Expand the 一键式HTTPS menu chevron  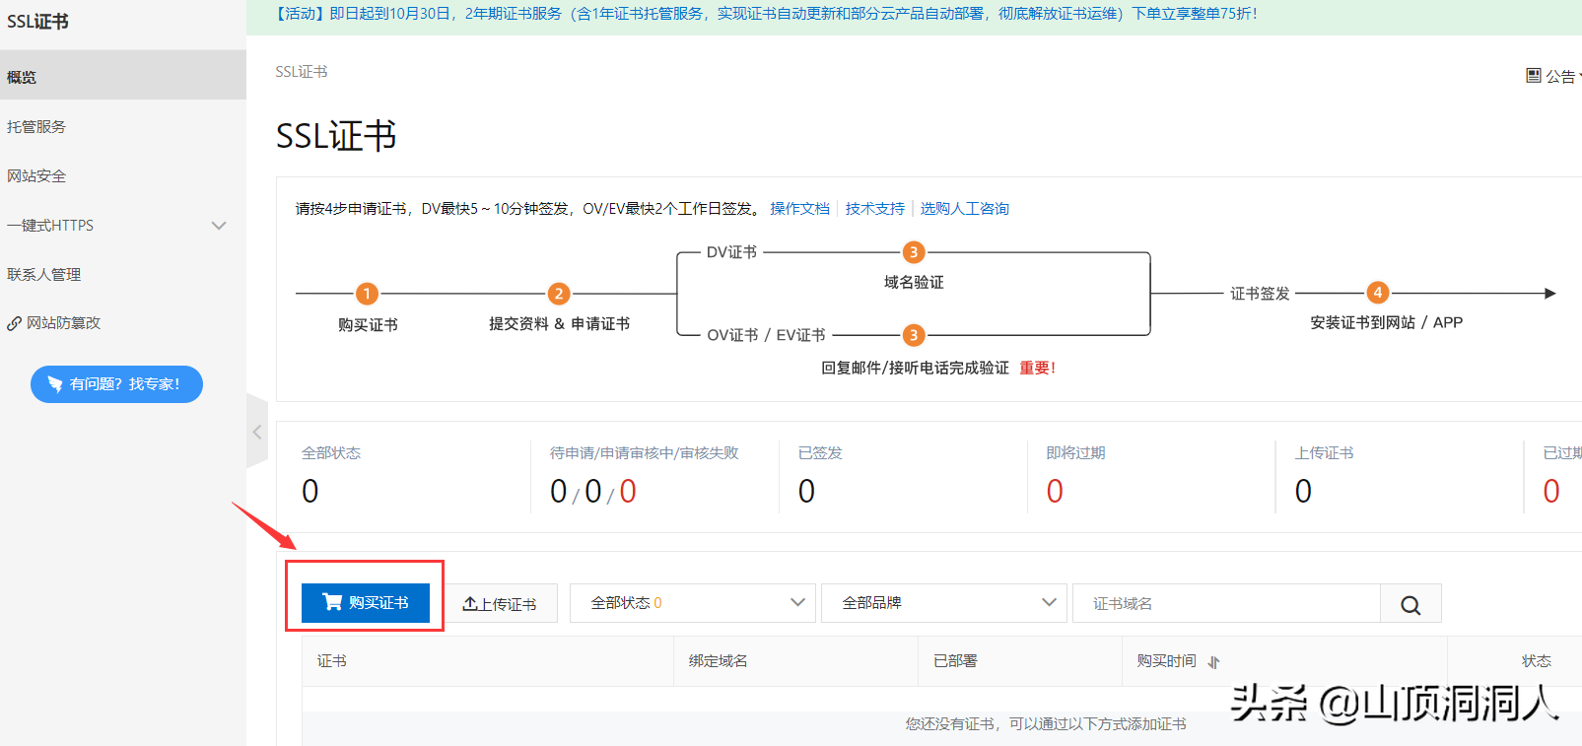(x=219, y=226)
